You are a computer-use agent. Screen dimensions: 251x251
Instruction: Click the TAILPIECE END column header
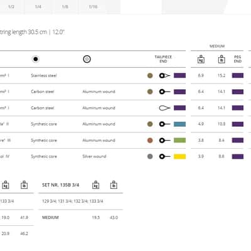163,59
